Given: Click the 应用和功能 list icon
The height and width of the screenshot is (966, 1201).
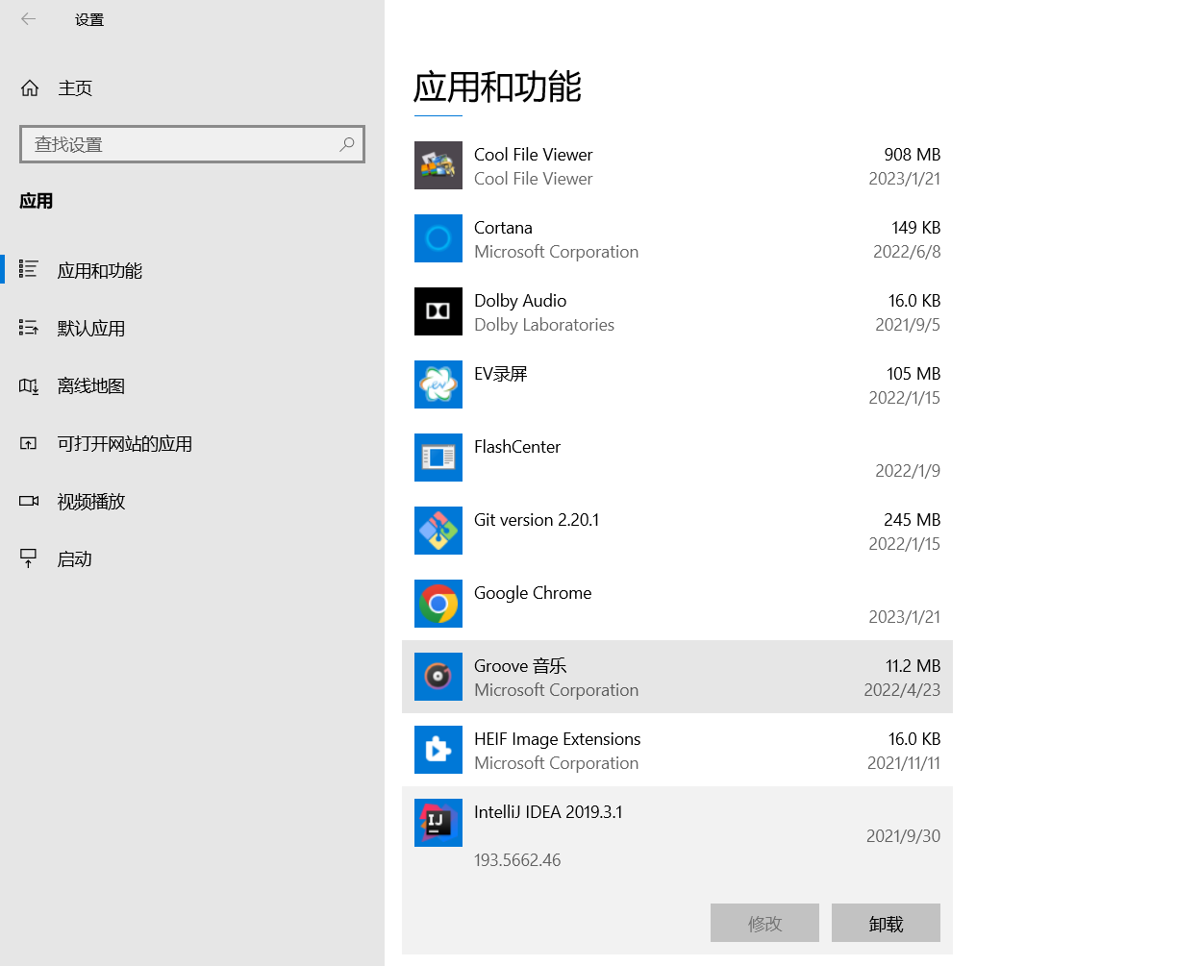Looking at the screenshot, I should [29, 270].
